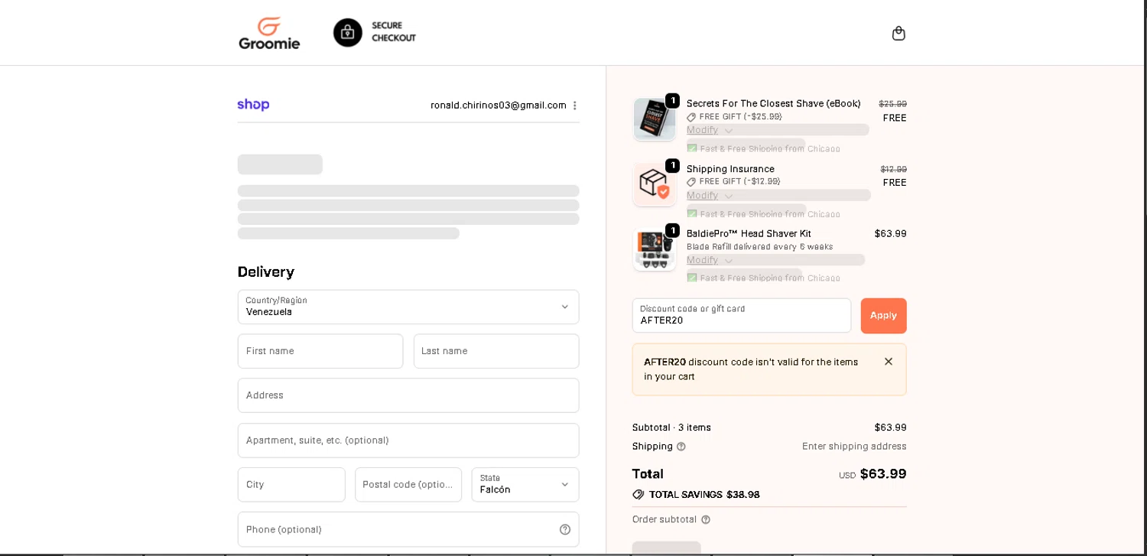Click the 'Subtotal · 3 items' label
Screen dimensions: 1147x556
pos(671,428)
